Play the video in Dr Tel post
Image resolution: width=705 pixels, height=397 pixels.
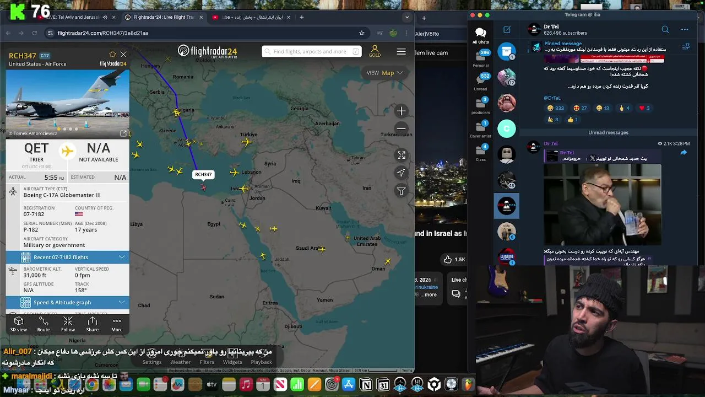(602, 204)
